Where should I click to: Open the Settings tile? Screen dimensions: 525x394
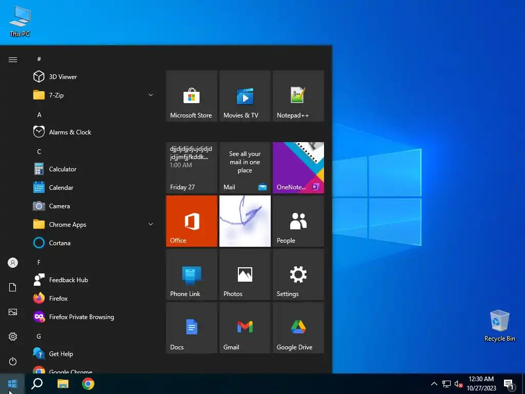[x=298, y=274]
